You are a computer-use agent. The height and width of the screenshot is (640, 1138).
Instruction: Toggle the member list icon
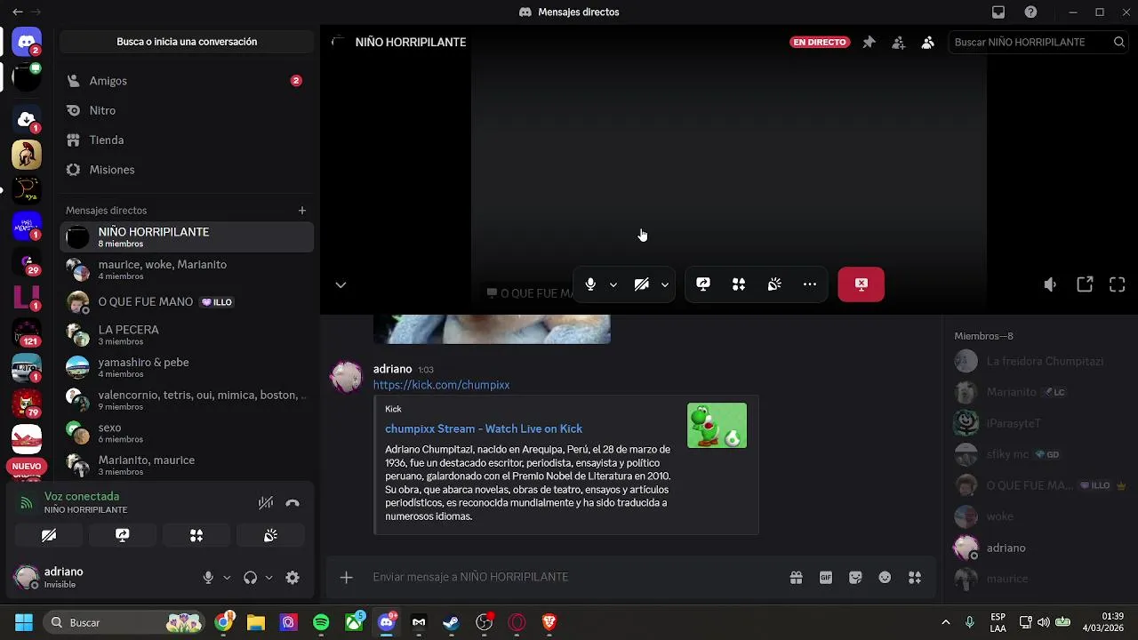pyautogui.click(x=928, y=42)
